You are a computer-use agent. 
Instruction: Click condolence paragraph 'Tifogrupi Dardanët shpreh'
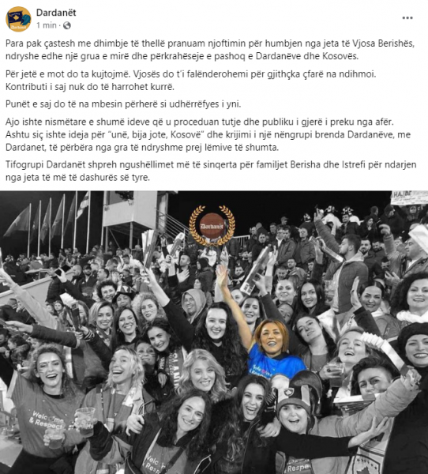tap(211, 171)
